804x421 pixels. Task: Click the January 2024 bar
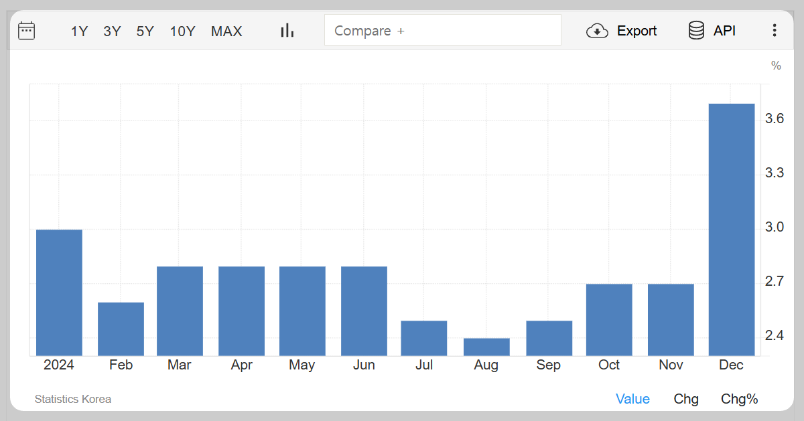59,292
